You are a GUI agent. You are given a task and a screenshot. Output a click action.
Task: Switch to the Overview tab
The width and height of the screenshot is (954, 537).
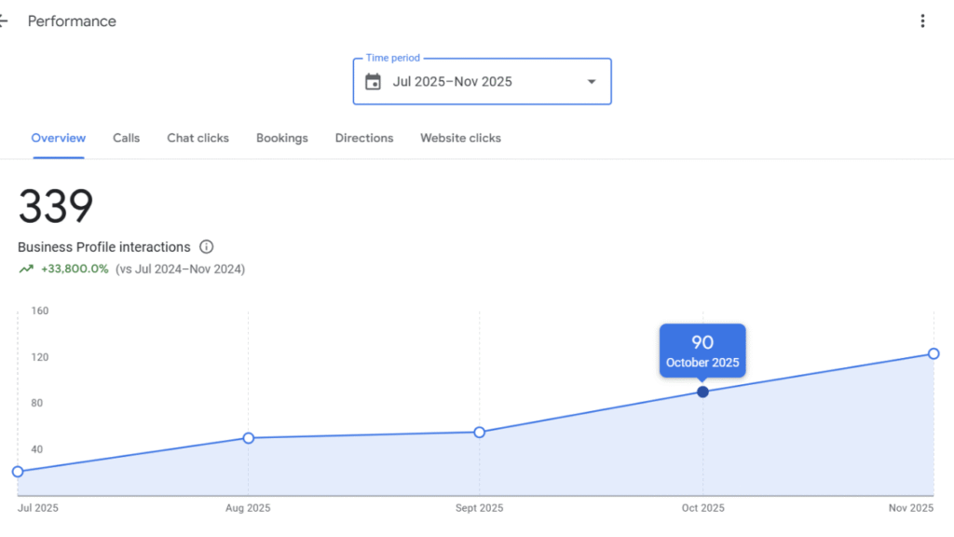click(x=59, y=138)
